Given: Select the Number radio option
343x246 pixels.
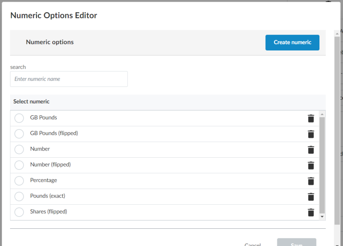Looking at the screenshot, I should 19,149.
